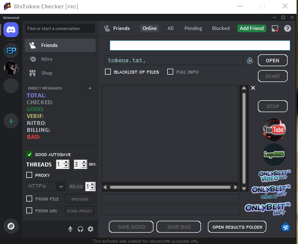Click the log scrollbar down arrow
The height and width of the screenshot is (244, 298).
(x=244, y=189)
